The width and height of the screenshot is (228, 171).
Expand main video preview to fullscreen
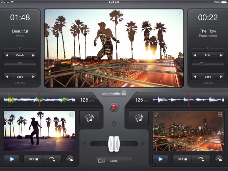(180, 13)
